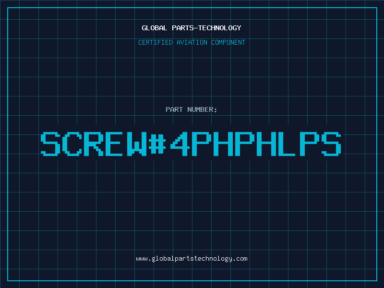This screenshot has height=288, width=384.
Task: Click the PART NUMBER: label
Action: tap(192, 109)
